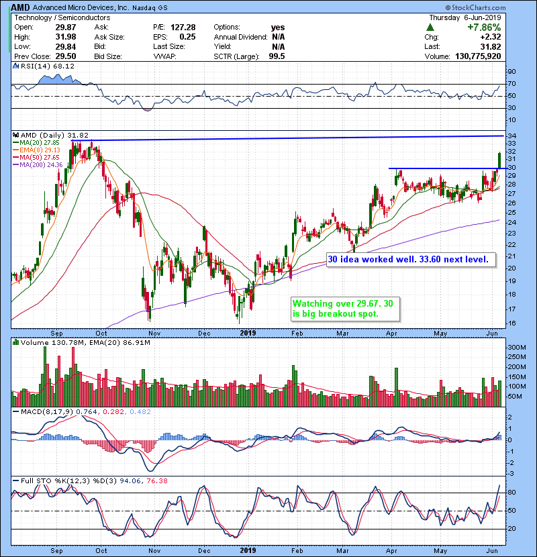
Task: Click the Open value 29.87
Action: (66, 28)
